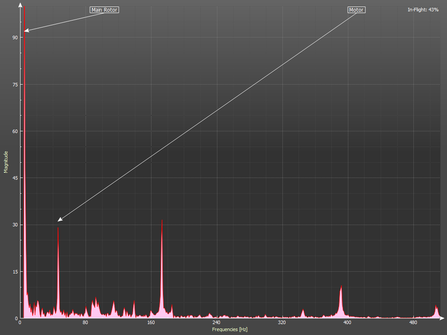Image resolution: width=447 pixels, height=335 pixels.
Task: Click the 160 tick label on frequency axis
Action: click(151, 323)
